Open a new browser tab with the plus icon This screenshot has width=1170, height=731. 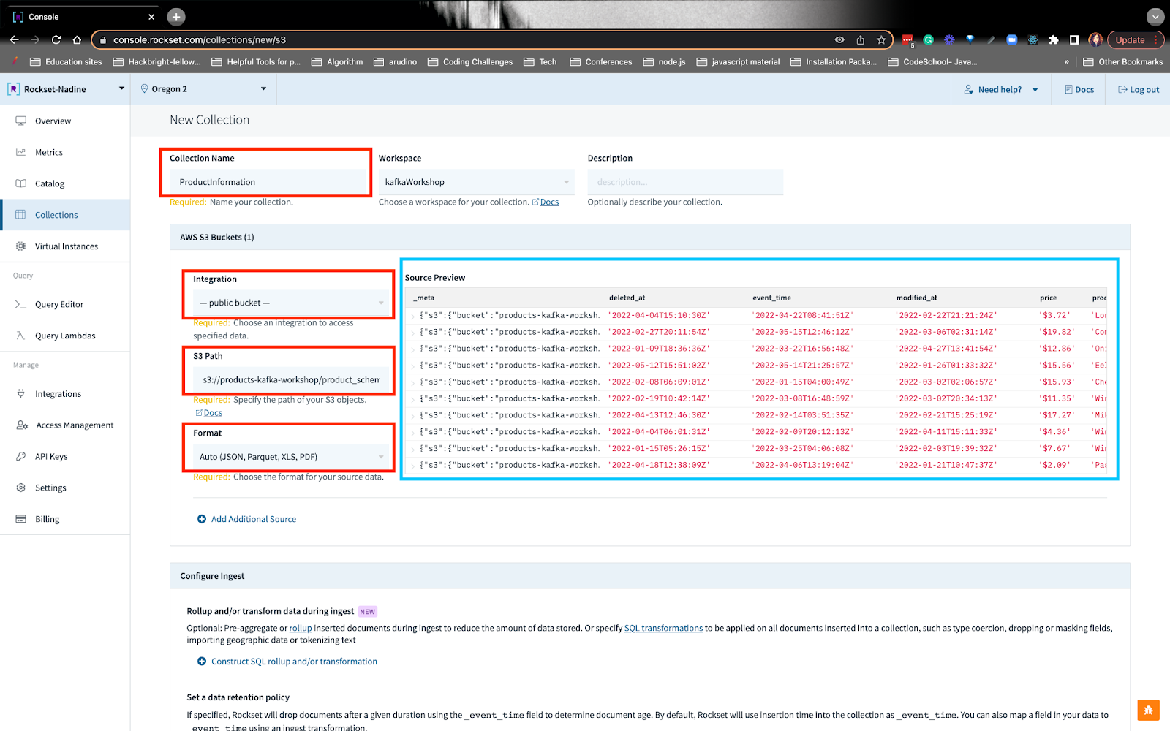pos(176,17)
